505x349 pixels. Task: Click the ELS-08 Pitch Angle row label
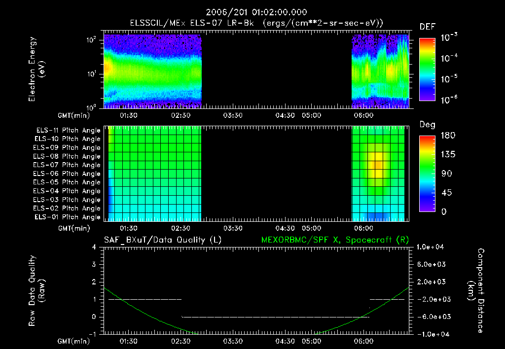67,156
